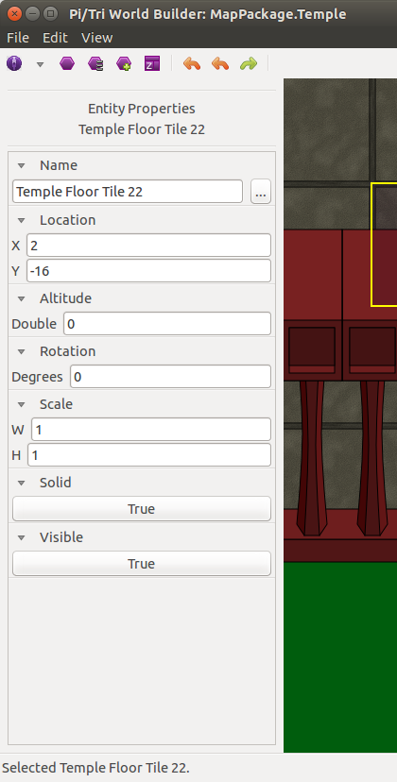Screen dimensions: 397x782
Task: Click the green redo arrow
Action: (249, 64)
